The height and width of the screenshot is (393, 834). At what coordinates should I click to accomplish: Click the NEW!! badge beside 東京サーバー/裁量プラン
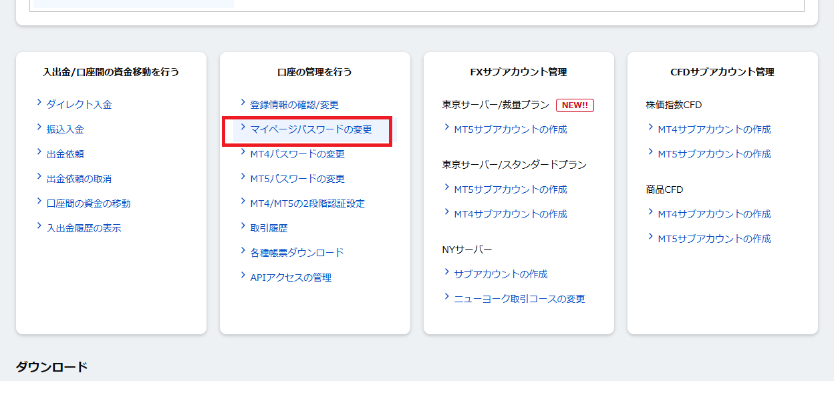(x=575, y=105)
